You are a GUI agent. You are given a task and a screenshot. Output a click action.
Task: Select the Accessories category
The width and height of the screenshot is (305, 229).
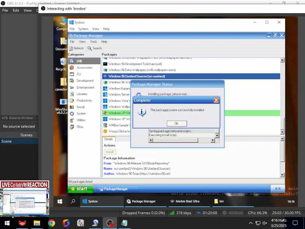[84, 68]
